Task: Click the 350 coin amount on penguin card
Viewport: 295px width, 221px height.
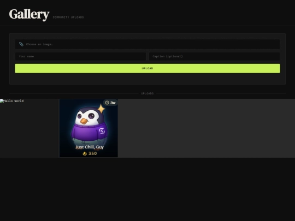Action: click(90, 153)
